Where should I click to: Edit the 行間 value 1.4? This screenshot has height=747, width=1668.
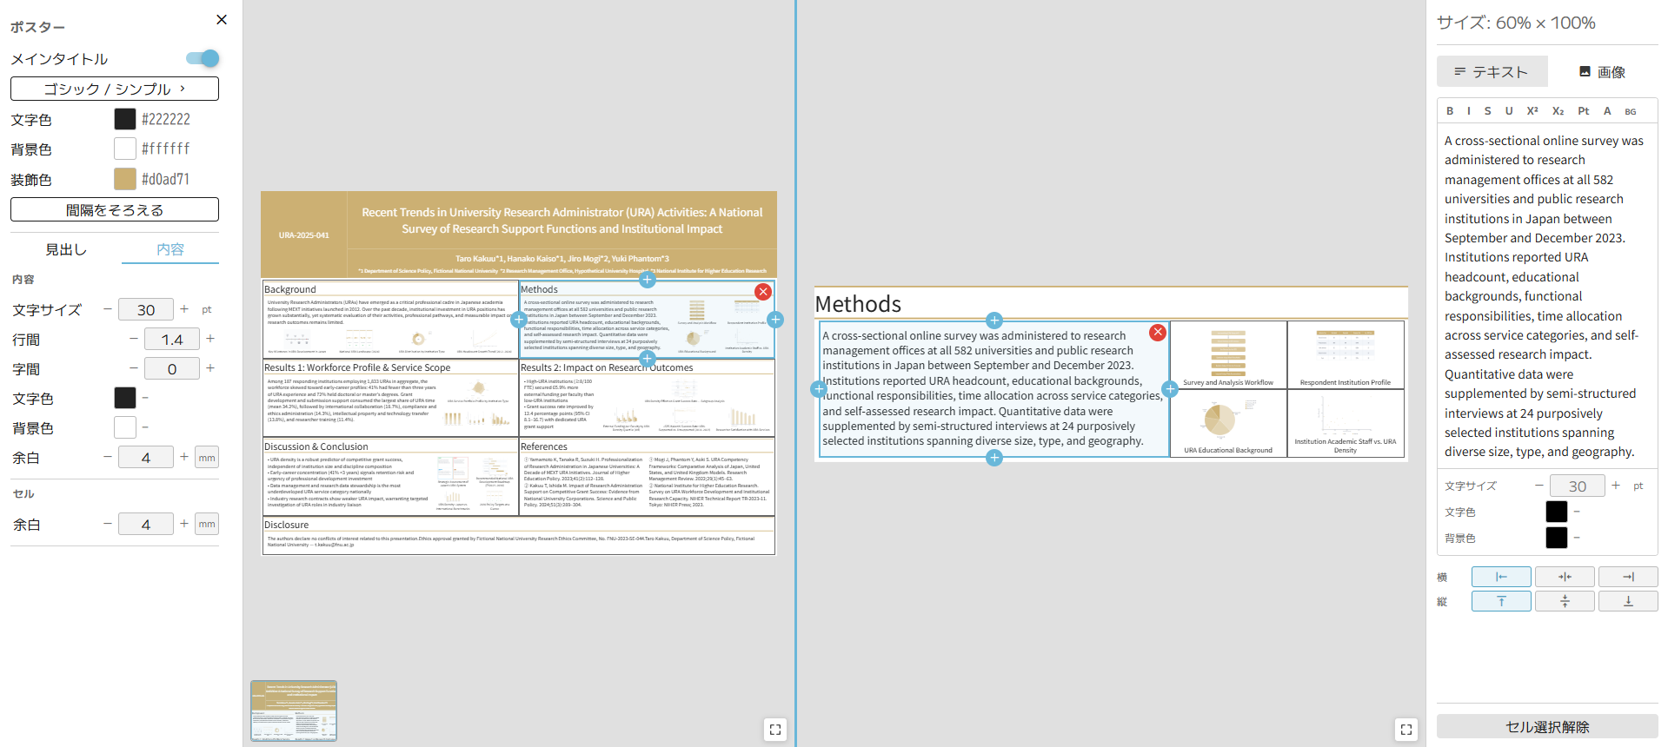(172, 339)
